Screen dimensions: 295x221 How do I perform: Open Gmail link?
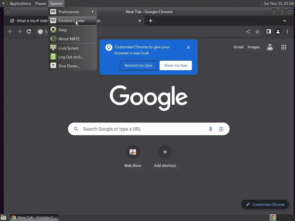pos(238,47)
